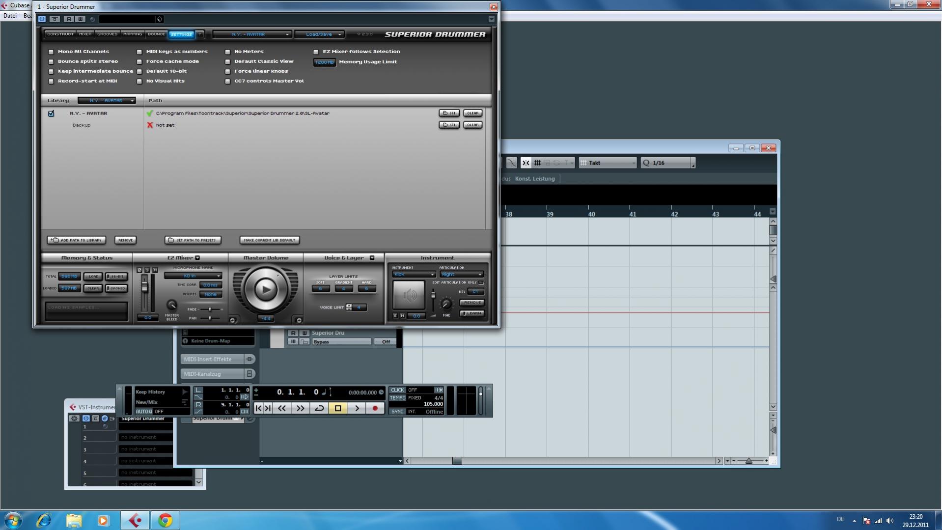Click the MIDI-Insert-Effekte bypass icon
The width and height of the screenshot is (942, 530).
(249, 359)
